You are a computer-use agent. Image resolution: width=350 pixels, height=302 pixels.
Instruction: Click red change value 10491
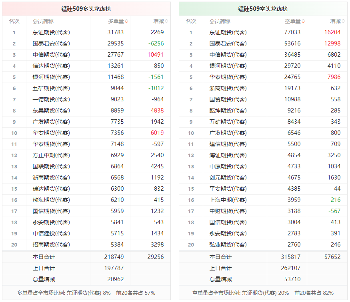pos(155,55)
